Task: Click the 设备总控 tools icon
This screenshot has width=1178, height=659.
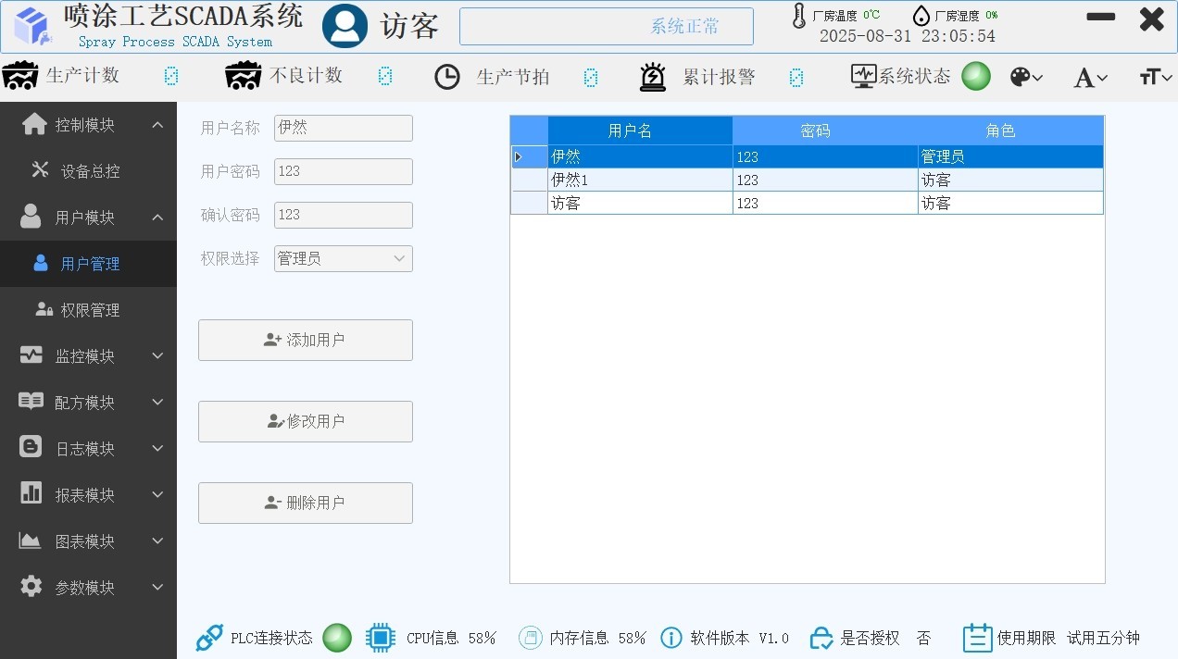Action: click(x=40, y=169)
